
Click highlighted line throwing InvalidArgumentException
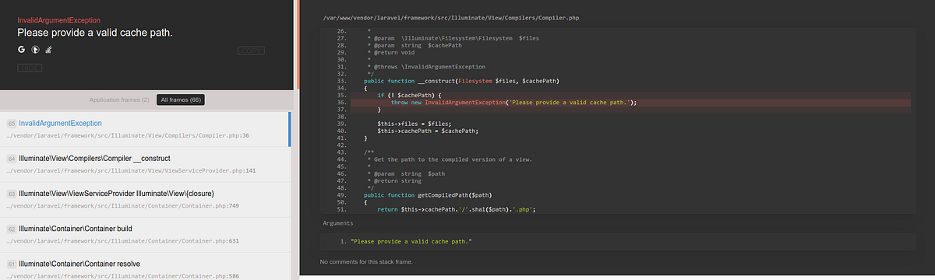click(615, 102)
